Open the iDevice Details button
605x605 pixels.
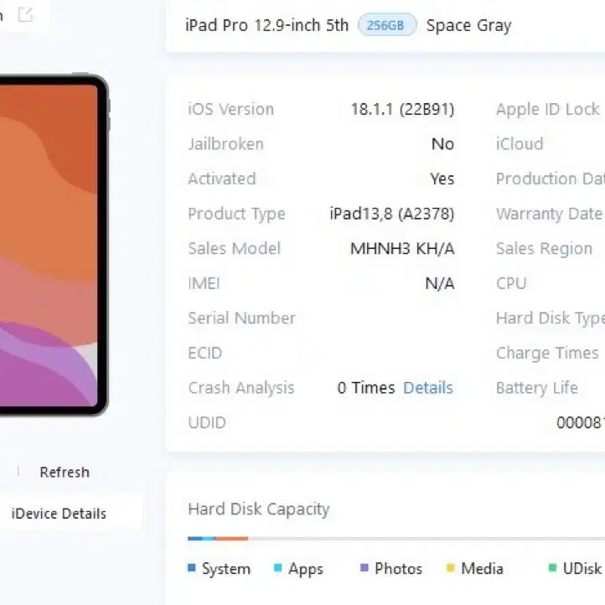59,514
